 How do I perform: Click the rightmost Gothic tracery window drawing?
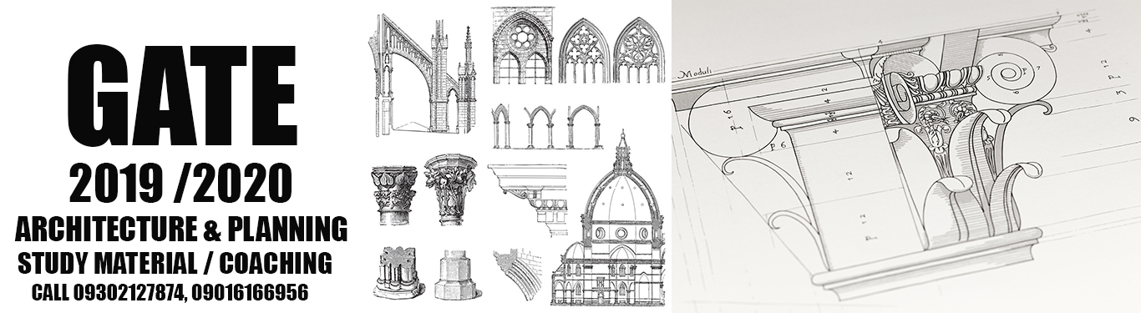tap(640, 50)
